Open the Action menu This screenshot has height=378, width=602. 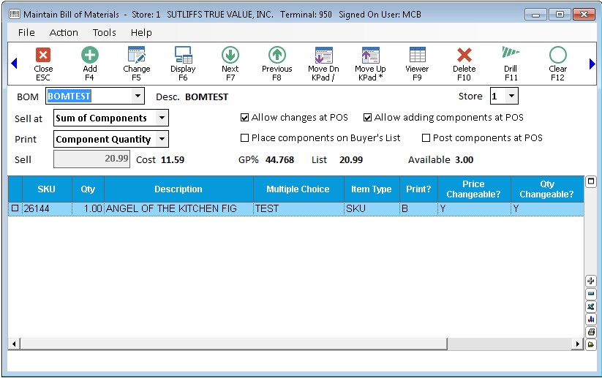pos(64,32)
